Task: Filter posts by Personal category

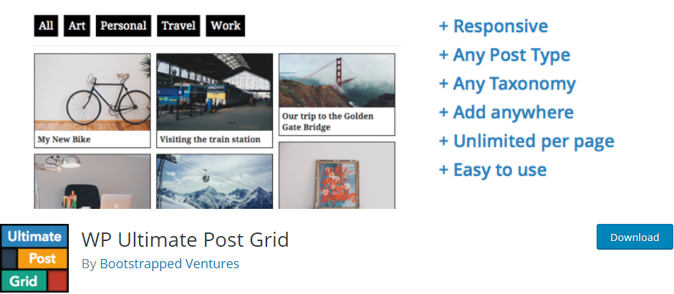Action: (123, 26)
